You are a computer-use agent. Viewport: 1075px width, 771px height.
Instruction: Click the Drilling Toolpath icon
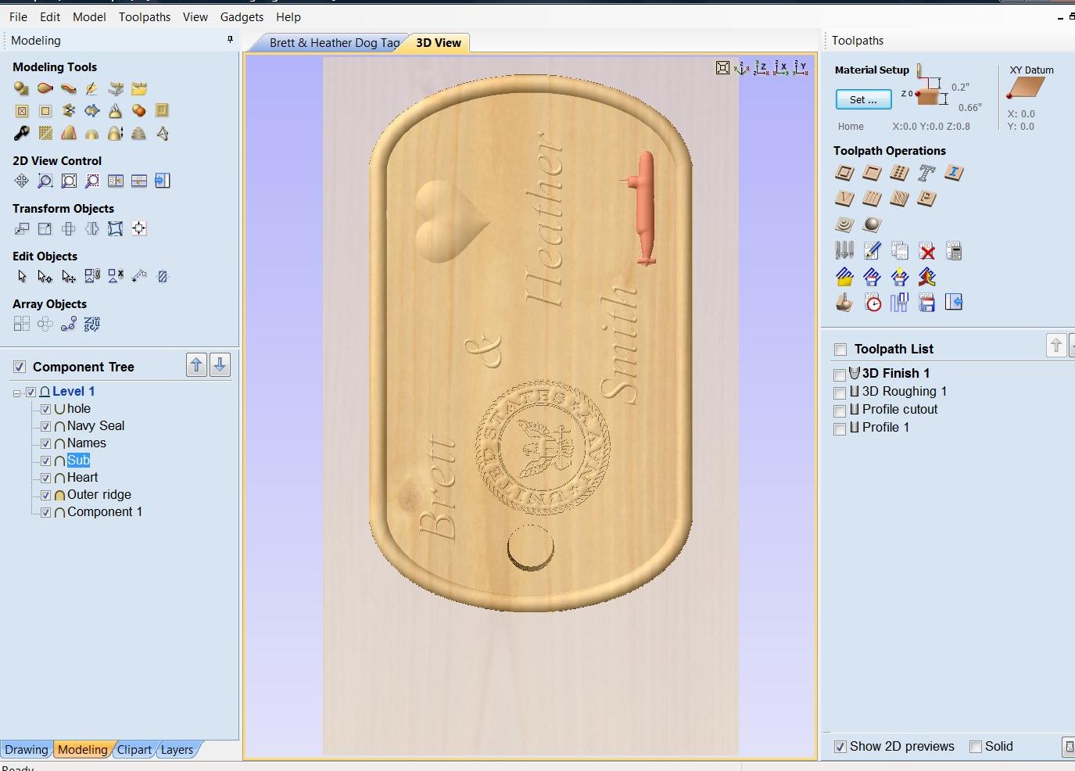pos(899,173)
